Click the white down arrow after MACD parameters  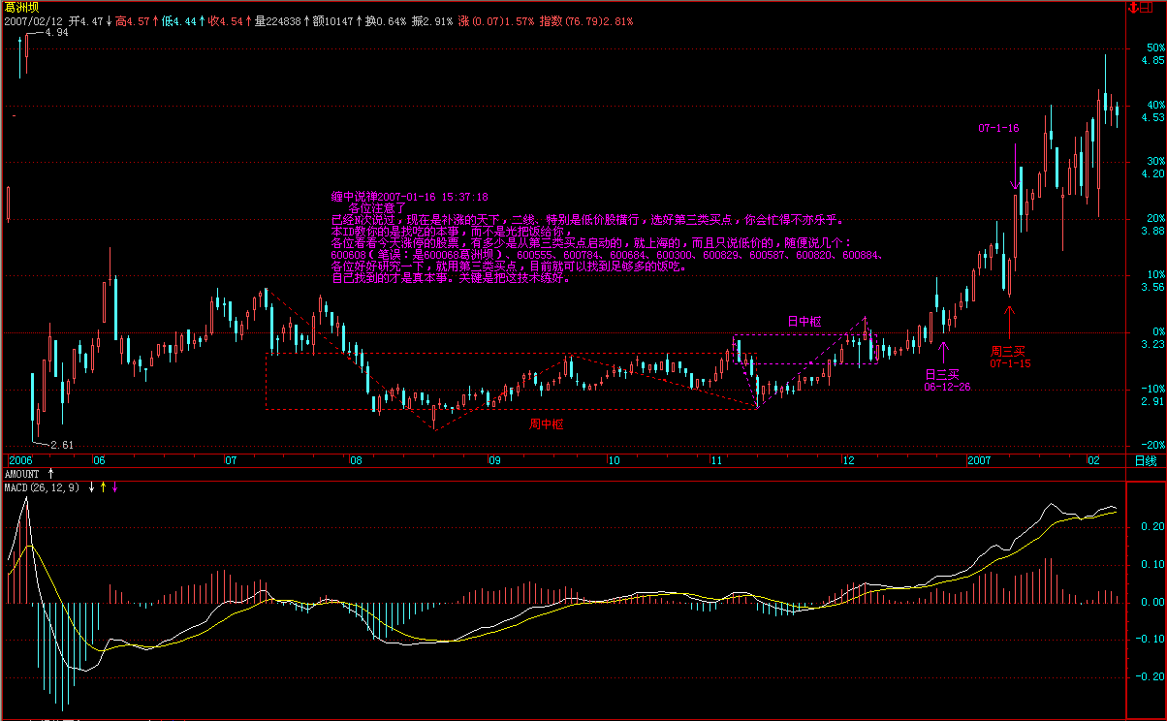coord(92,486)
